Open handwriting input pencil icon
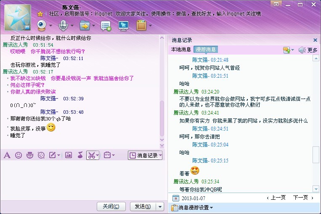This screenshot has width=321, height=214. point(53,155)
